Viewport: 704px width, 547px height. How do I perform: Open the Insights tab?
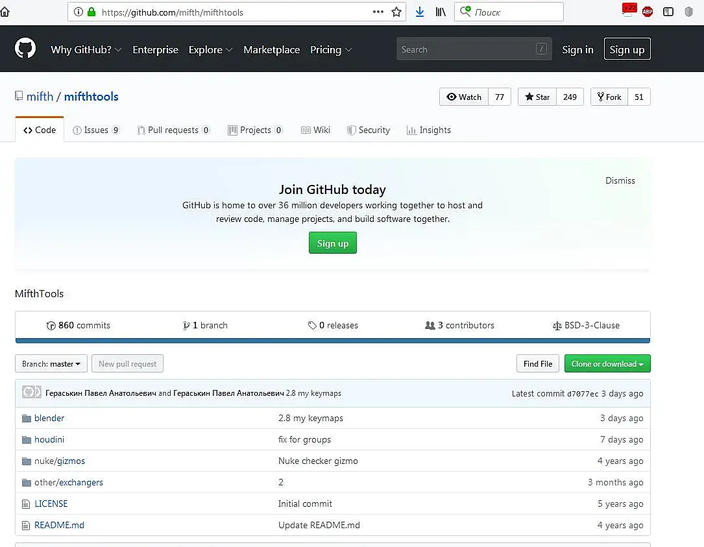429,130
